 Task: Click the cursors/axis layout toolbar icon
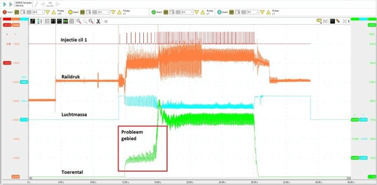[x=40, y=21]
